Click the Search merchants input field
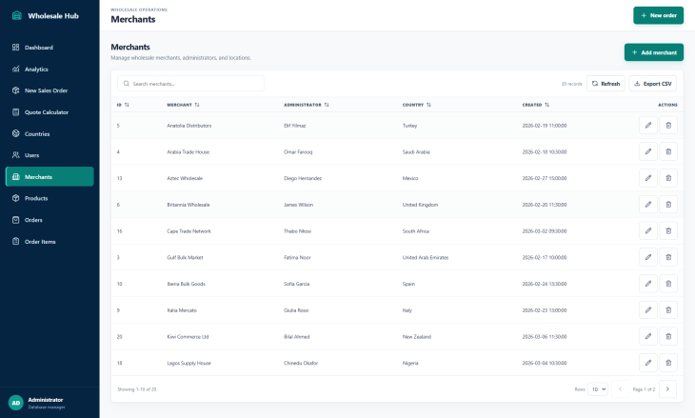 click(x=190, y=84)
